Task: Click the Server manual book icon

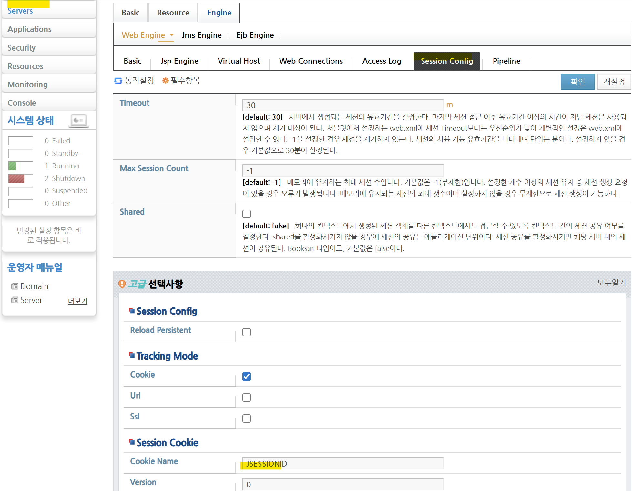Action: [15, 300]
